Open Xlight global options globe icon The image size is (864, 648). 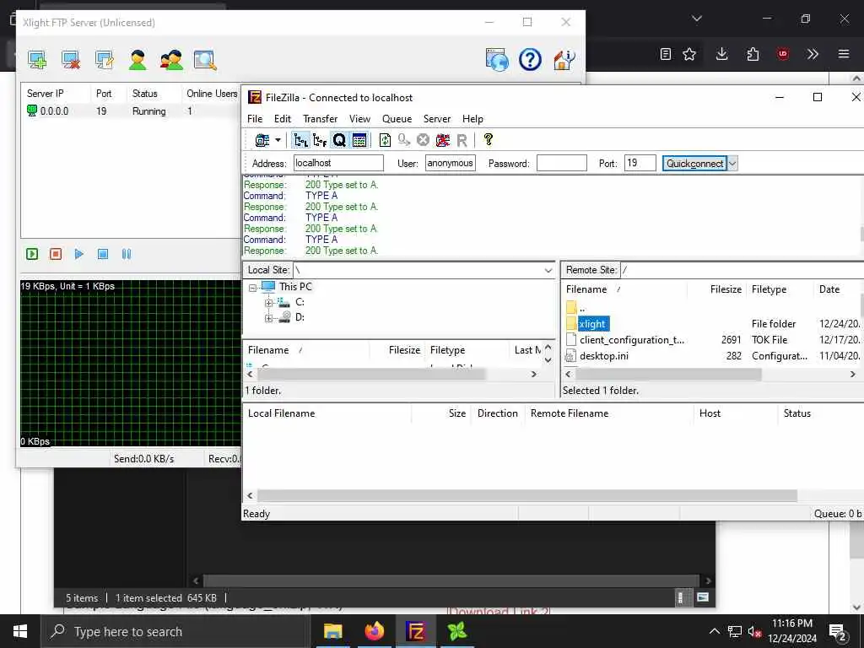pos(497,60)
